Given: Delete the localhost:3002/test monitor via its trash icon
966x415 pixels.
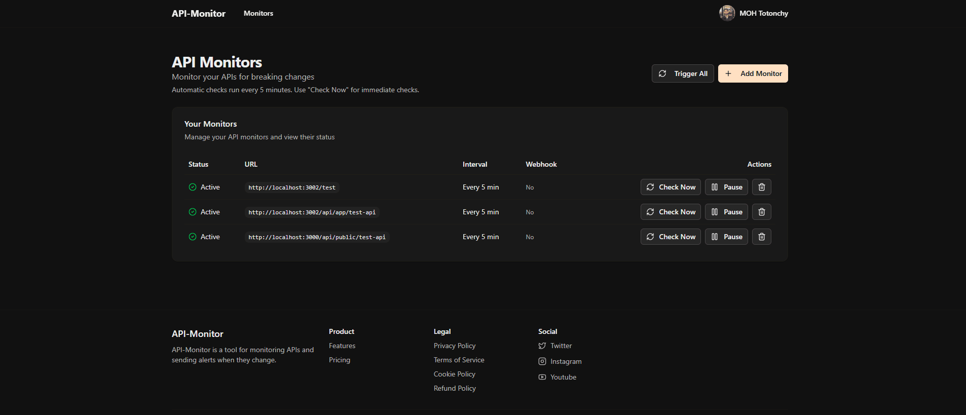Looking at the screenshot, I should tap(761, 187).
